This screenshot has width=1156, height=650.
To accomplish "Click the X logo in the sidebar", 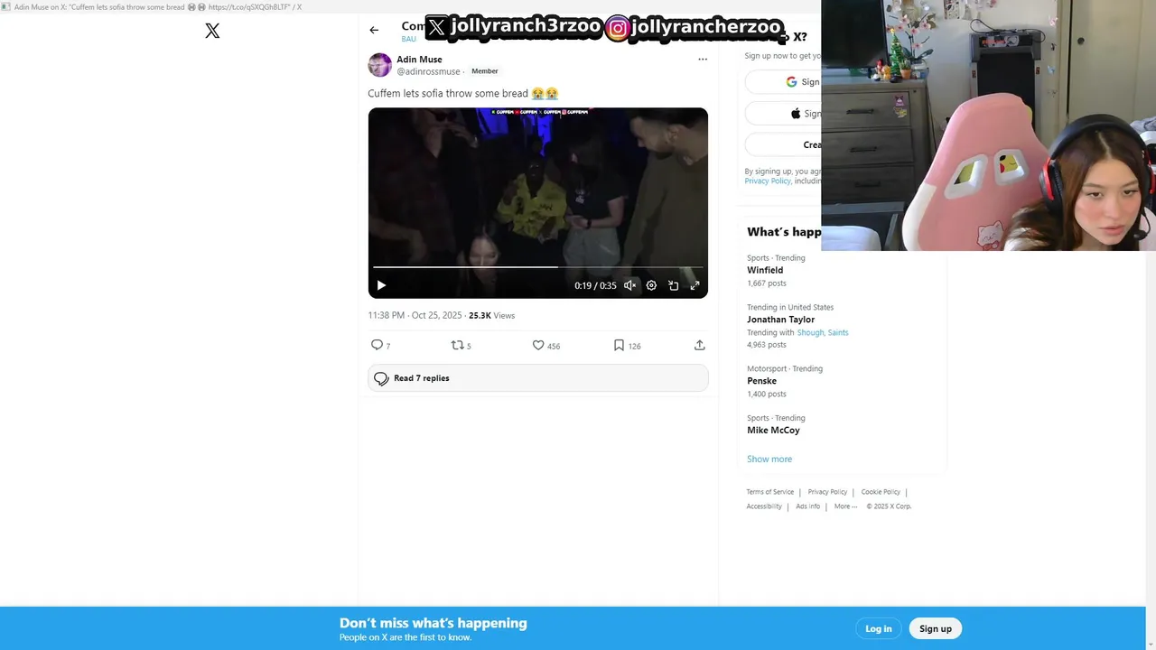I will [212, 31].
